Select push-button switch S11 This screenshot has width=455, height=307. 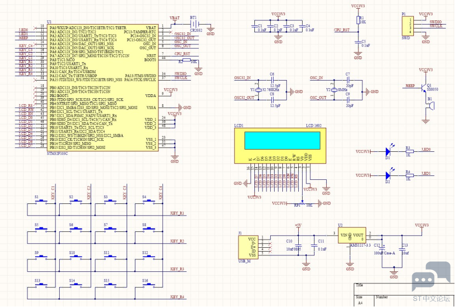tap(111, 257)
